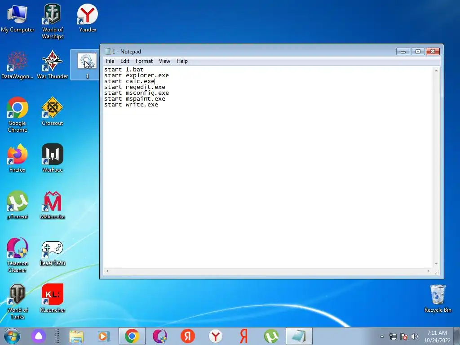The width and height of the screenshot is (460, 345).
Task: Open the Format menu in Notepad
Action: pyautogui.click(x=144, y=61)
